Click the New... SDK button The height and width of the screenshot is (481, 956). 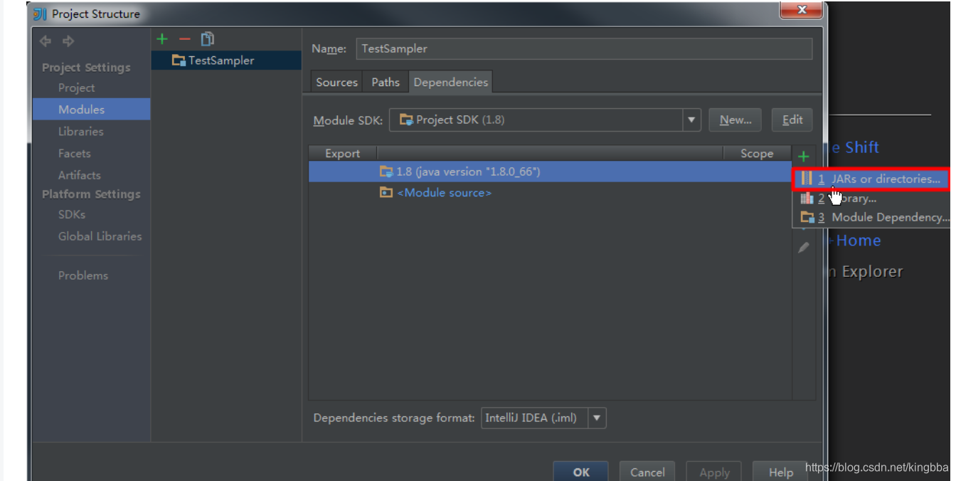click(735, 120)
